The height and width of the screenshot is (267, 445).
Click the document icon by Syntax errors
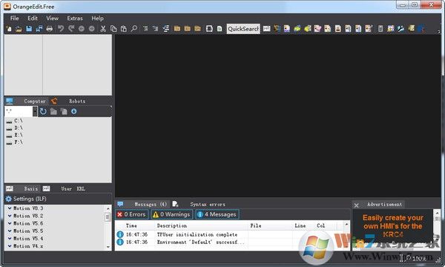175,204
